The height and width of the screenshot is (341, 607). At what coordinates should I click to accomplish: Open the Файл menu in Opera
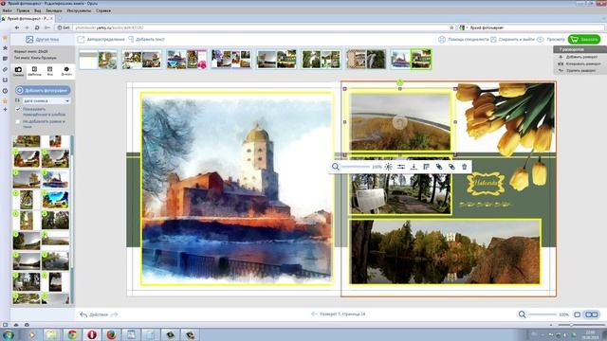click(7, 10)
